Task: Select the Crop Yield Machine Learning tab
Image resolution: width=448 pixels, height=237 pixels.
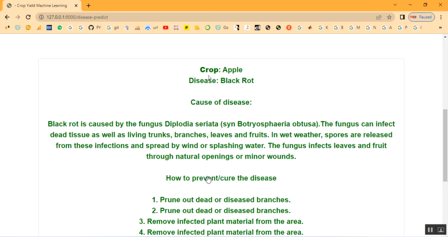Action: pos(42,6)
